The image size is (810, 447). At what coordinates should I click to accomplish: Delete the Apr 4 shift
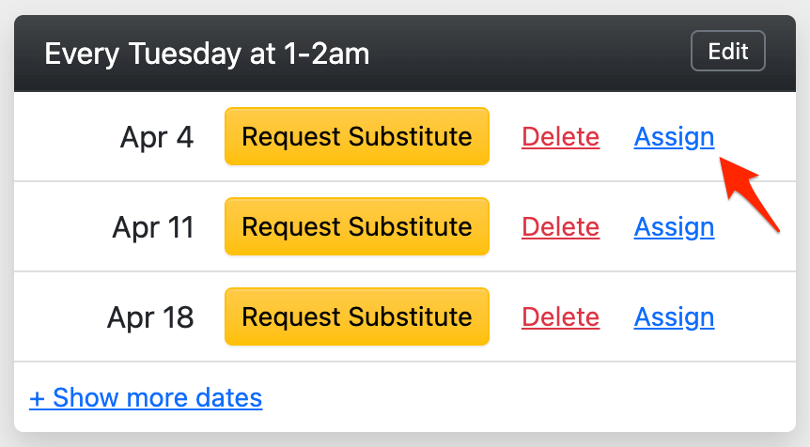[560, 137]
